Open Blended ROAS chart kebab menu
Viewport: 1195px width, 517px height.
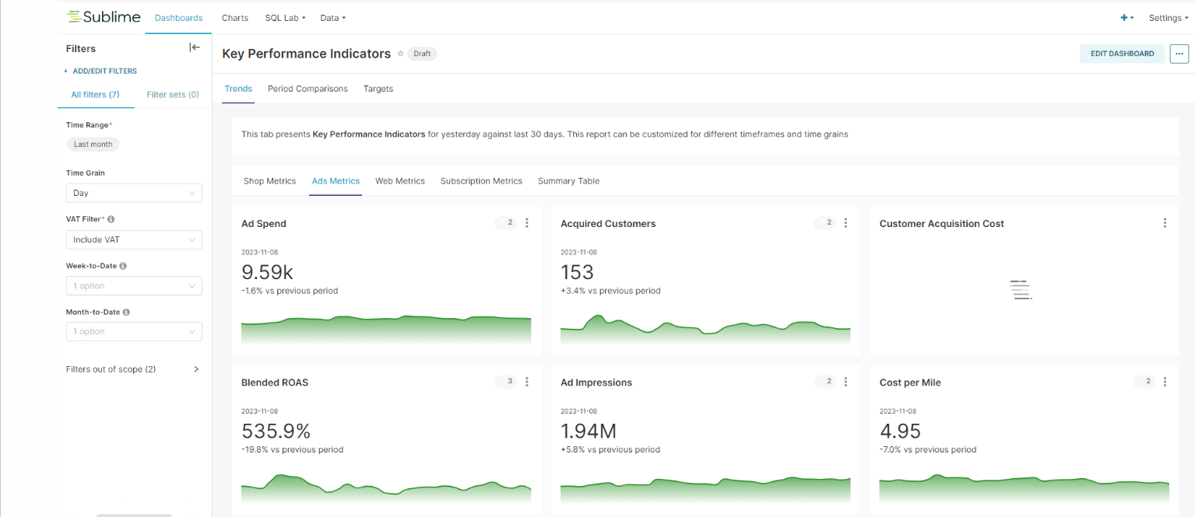[527, 382]
